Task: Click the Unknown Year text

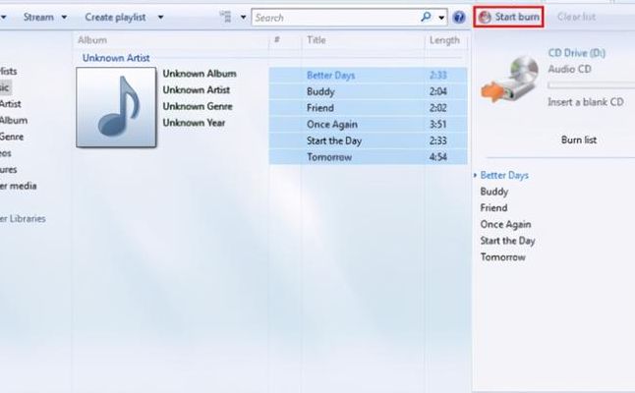Action: click(x=194, y=123)
